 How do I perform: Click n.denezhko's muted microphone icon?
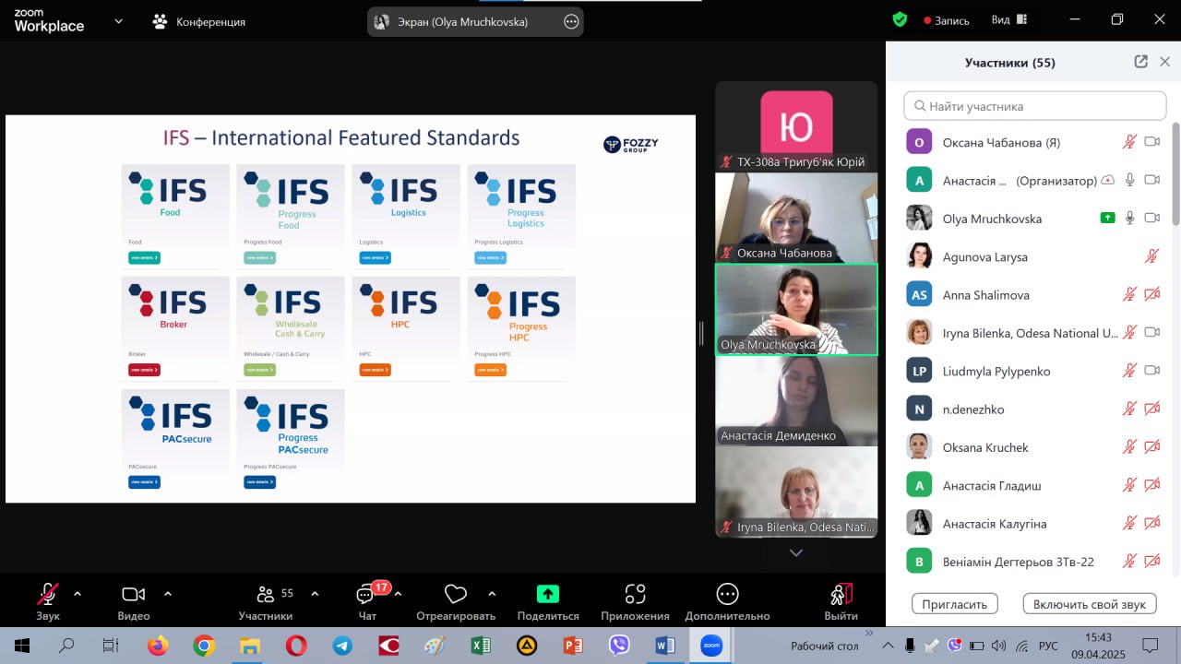[1129, 409]
